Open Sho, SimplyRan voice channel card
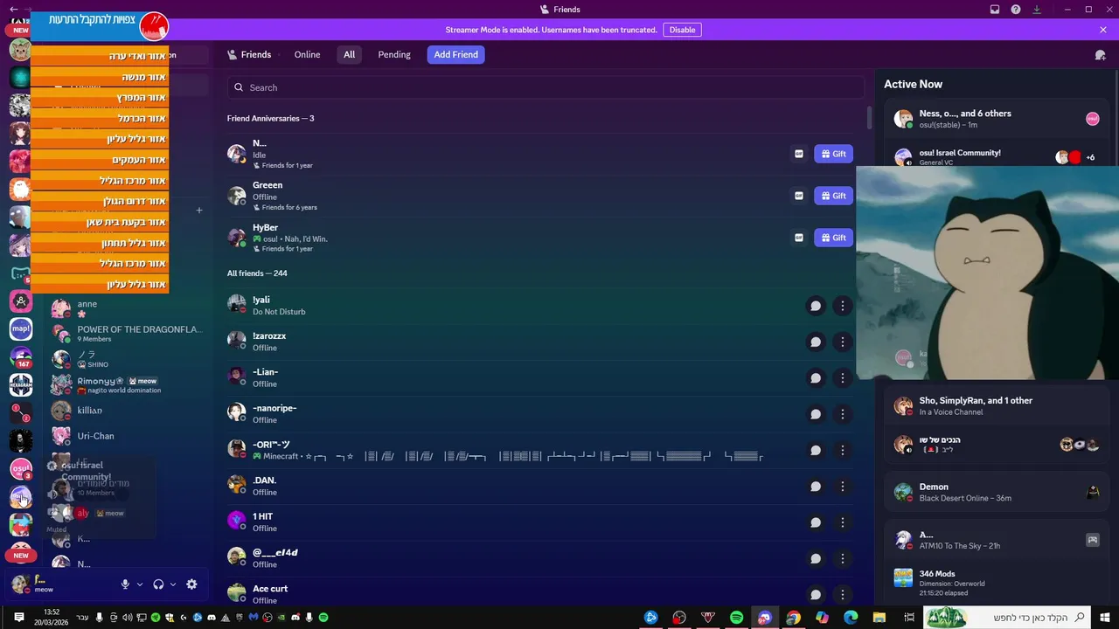Viewport: 1119px width, 629px height. [997, 405]
